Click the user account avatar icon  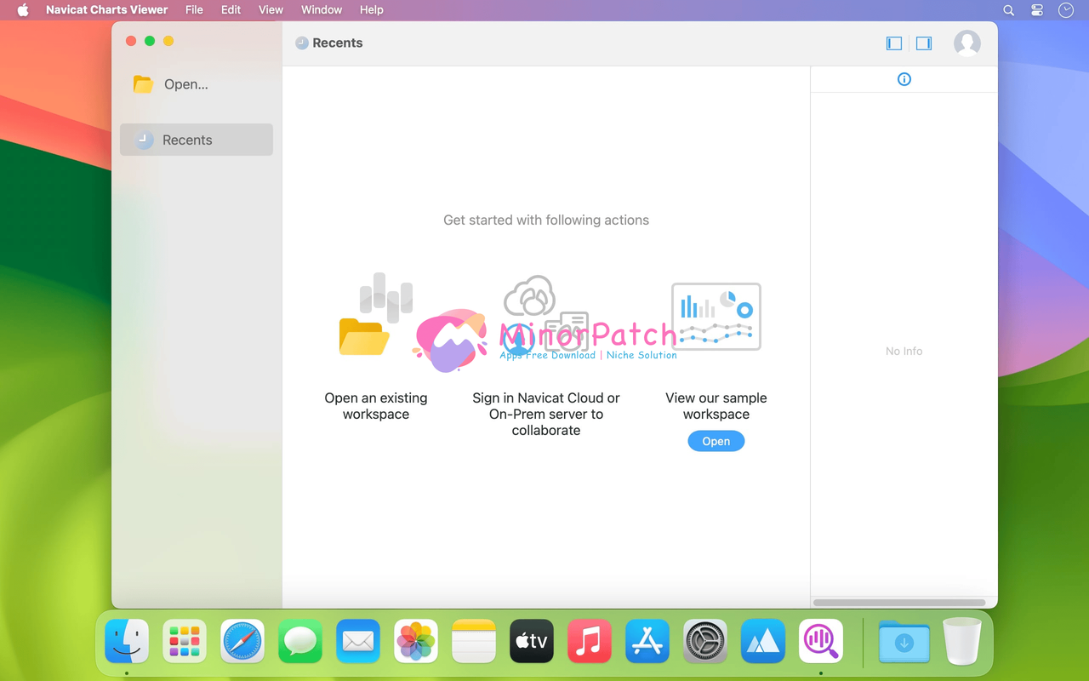pos(967,43)
